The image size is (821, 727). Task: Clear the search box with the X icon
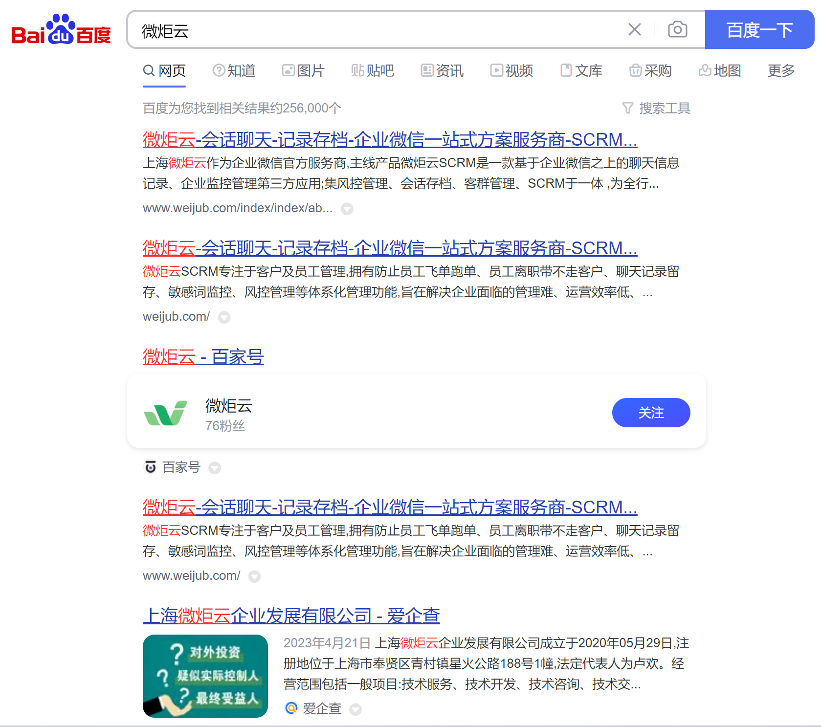635,29
